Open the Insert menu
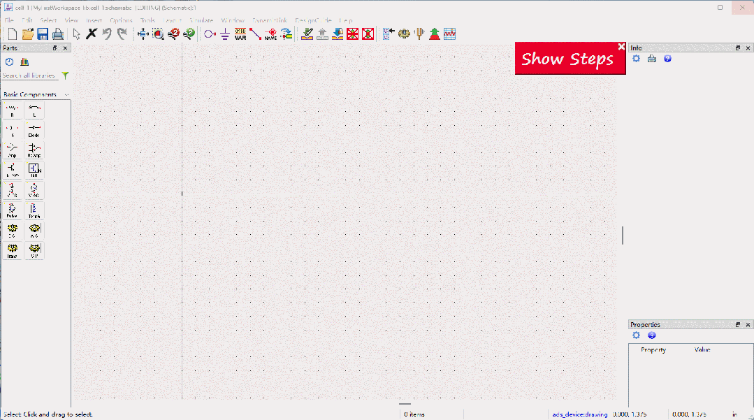The image size is (754, 420). 94,20
